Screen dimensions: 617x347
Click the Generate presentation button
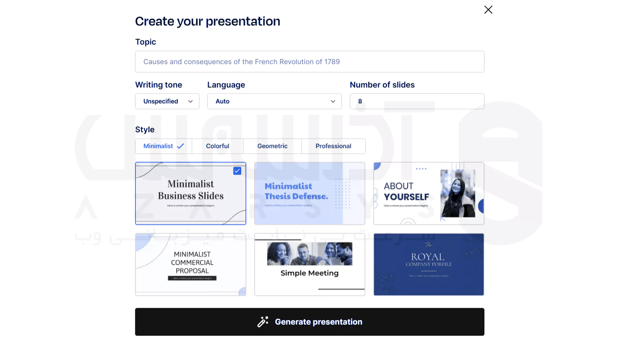coord(309,322)
